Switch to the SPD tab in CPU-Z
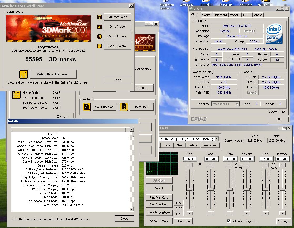The image size is (294, 228). [246, 15]
